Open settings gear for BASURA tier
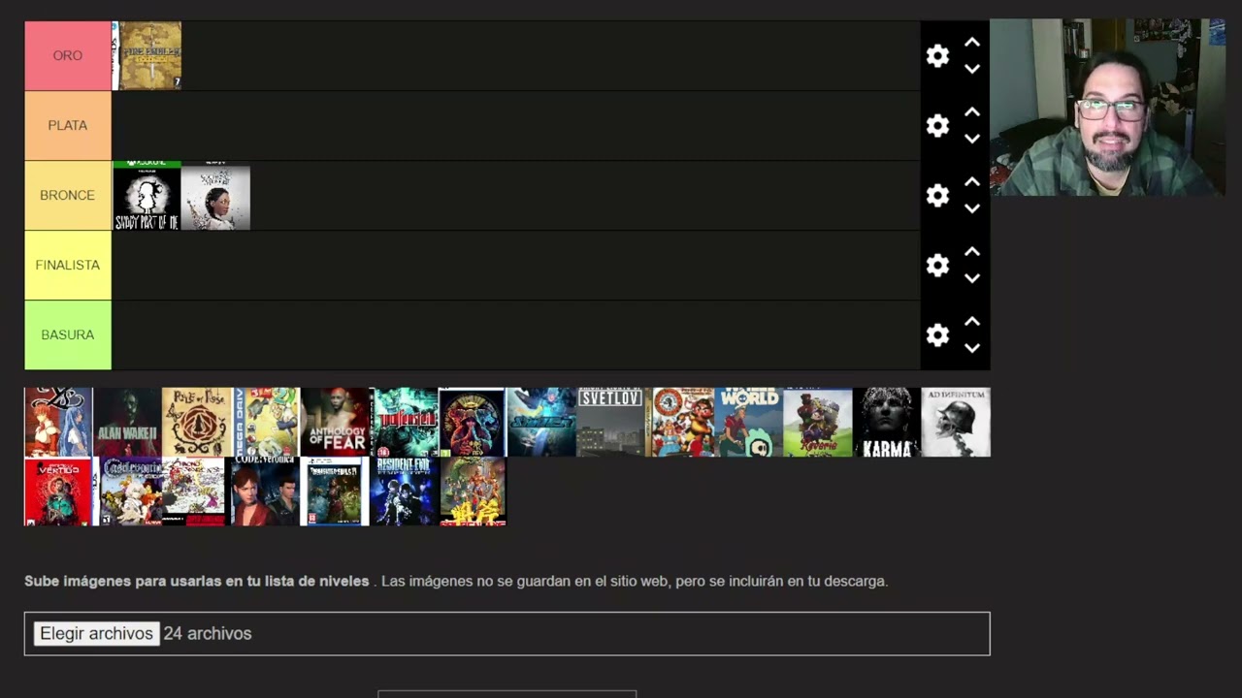This screenshot has width=1242, height=698. [937, 335]
